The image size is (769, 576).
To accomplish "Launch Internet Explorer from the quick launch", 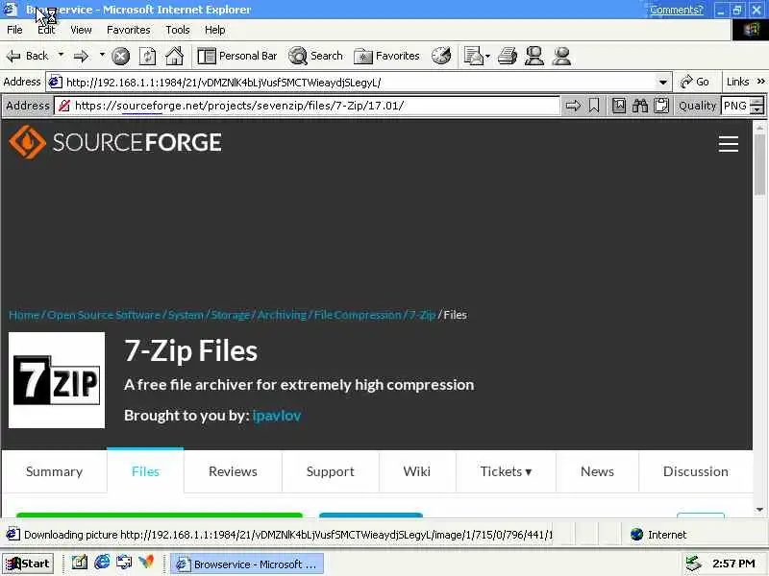I will (x=102, y=562).
